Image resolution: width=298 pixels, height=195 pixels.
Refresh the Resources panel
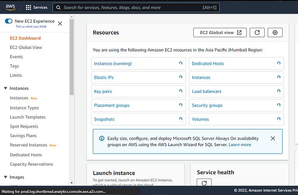(x=257, y=32)
